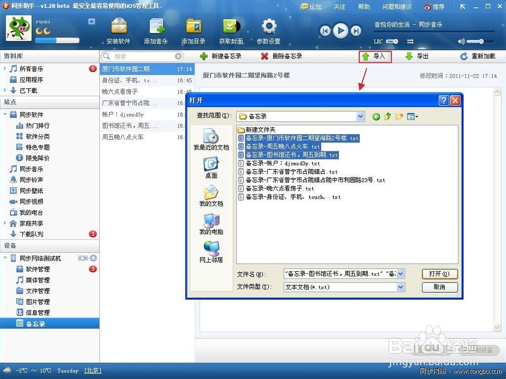Image resolution: width=506 pixels, height=379 pixels.
Task: Open 参数设置 settings gear
Action: (269, 31)
